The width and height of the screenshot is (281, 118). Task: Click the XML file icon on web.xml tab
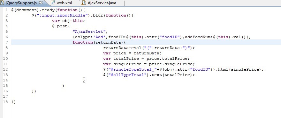coord(53,3)
